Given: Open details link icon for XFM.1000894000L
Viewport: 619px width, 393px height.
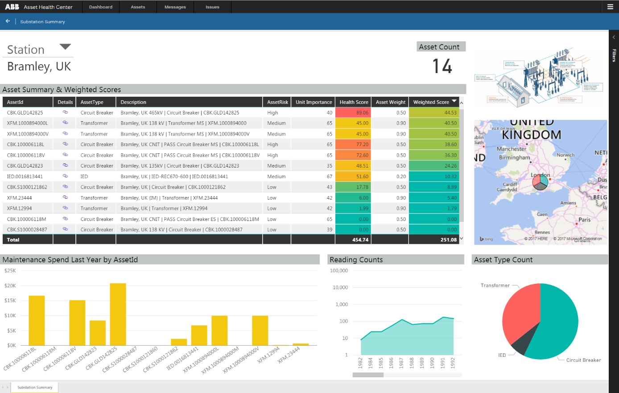Looking at the screenshot, I should pos(65,123).
